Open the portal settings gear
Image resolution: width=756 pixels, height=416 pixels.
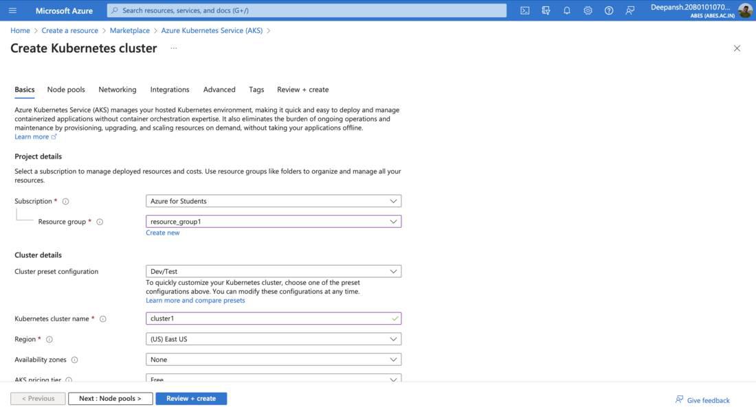point(588,10)
